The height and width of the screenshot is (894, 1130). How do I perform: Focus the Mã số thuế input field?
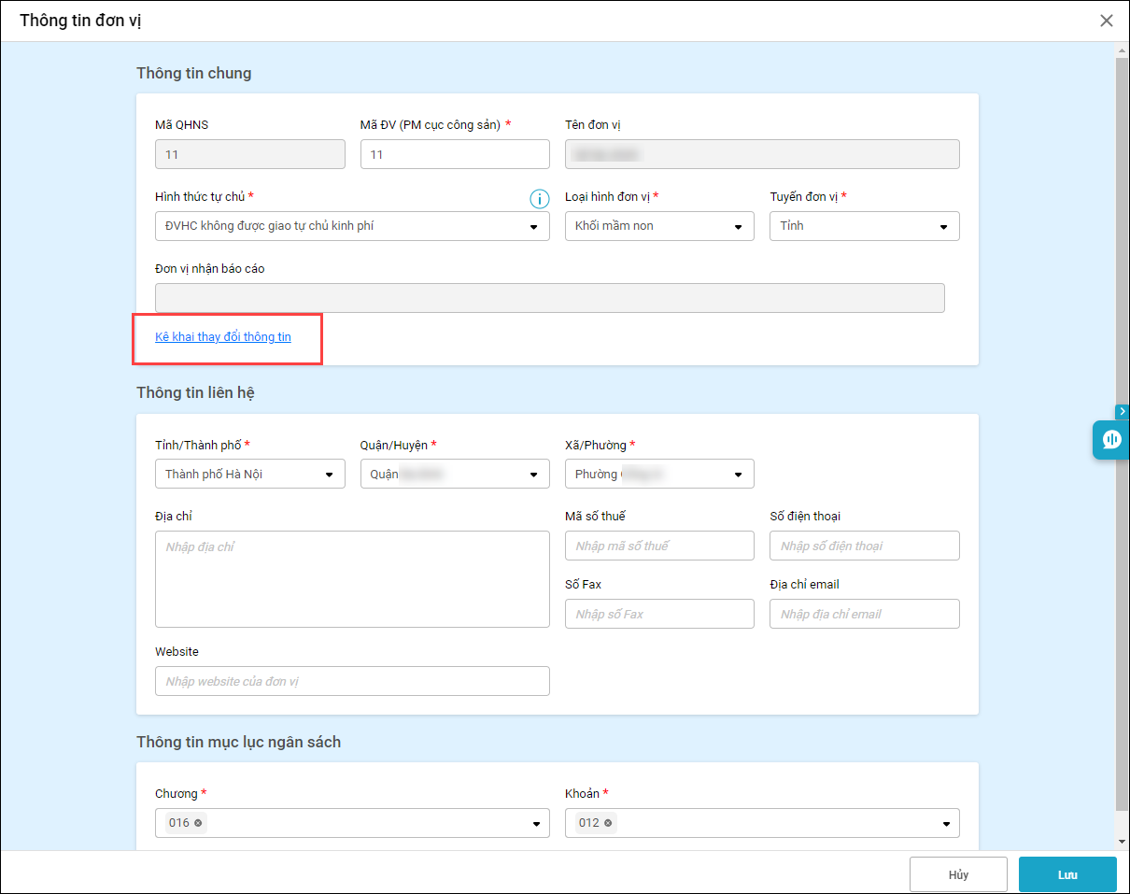659,546
